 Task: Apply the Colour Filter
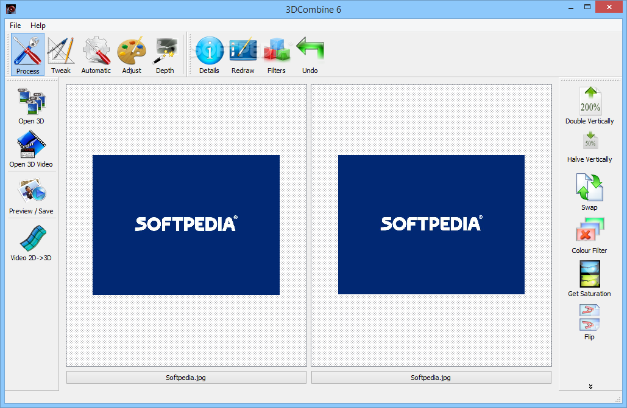pos(590,235)
